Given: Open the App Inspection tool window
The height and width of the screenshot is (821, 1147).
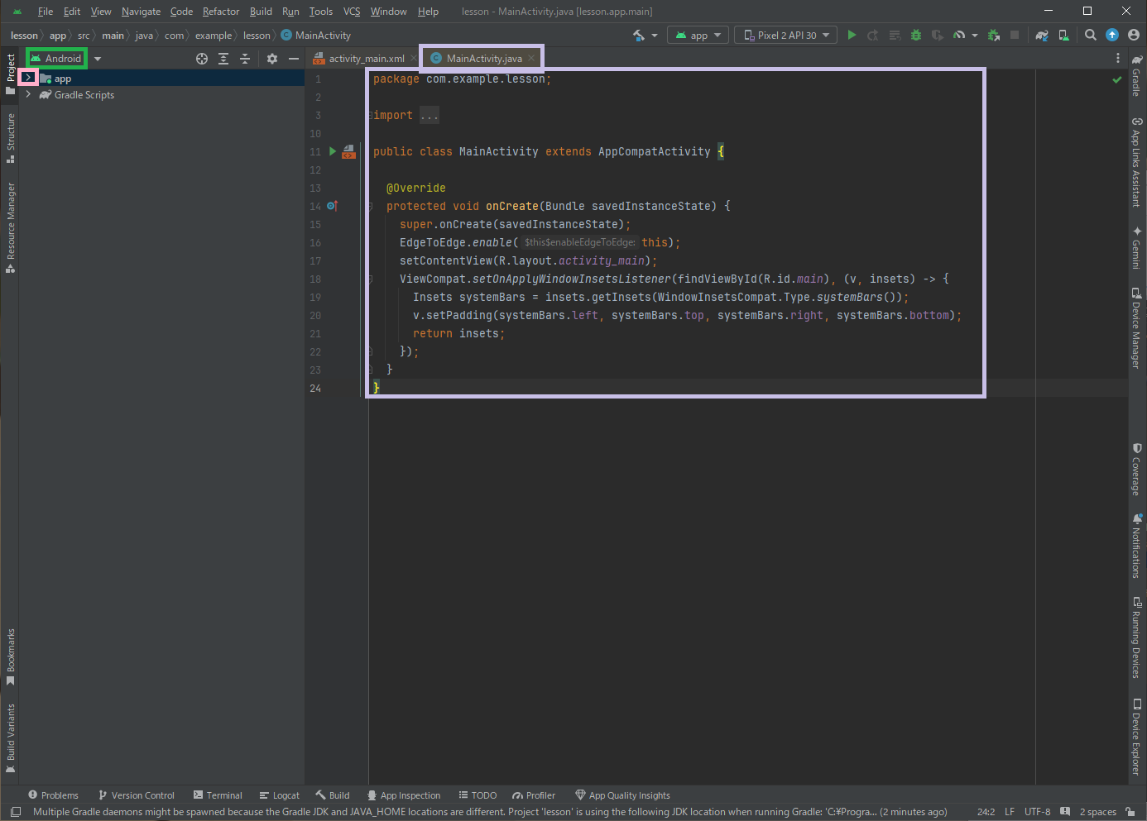Looking at the screenshot, I should (404, 795).
